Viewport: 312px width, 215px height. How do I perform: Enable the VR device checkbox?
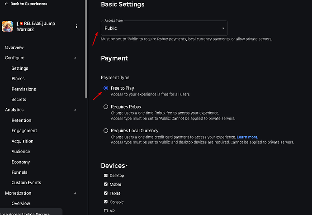(x=106, y=211)
